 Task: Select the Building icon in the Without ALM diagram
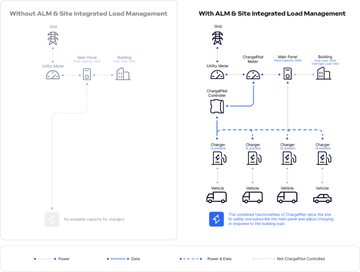pyautogui.click(x=123, y=74)
